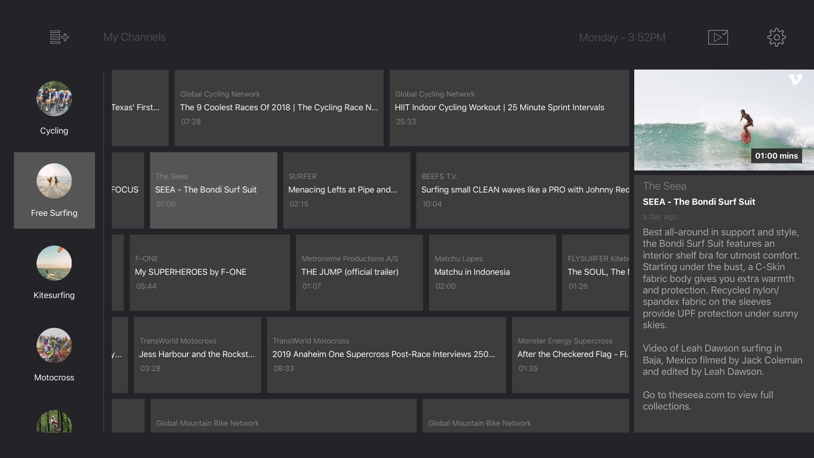Click the Vimeo logo on preview

point(795,79)
